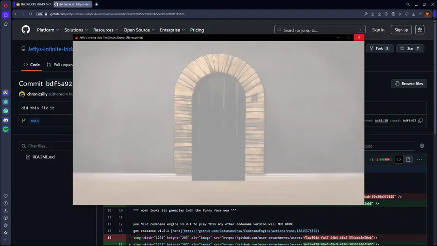
Task: Open diff view settings gear
Action: [422, 146]
